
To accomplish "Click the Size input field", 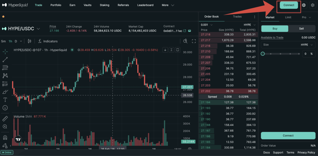I will [279, 45].
